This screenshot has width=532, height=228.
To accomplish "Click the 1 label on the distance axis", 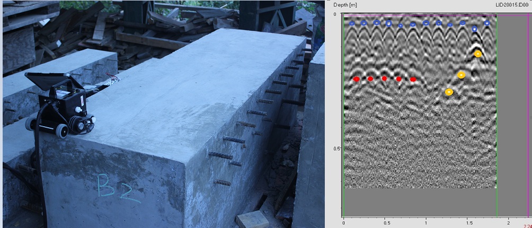I will click(426, 224).
